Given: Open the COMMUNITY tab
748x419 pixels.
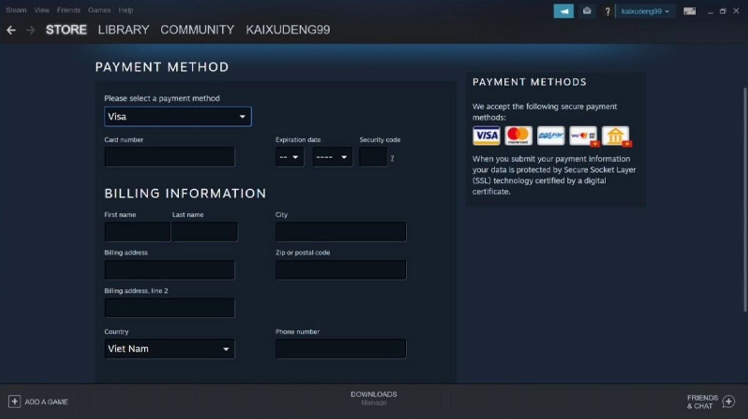Looking at the screenshot, I should pyautogui.click(x=197, y=29).
